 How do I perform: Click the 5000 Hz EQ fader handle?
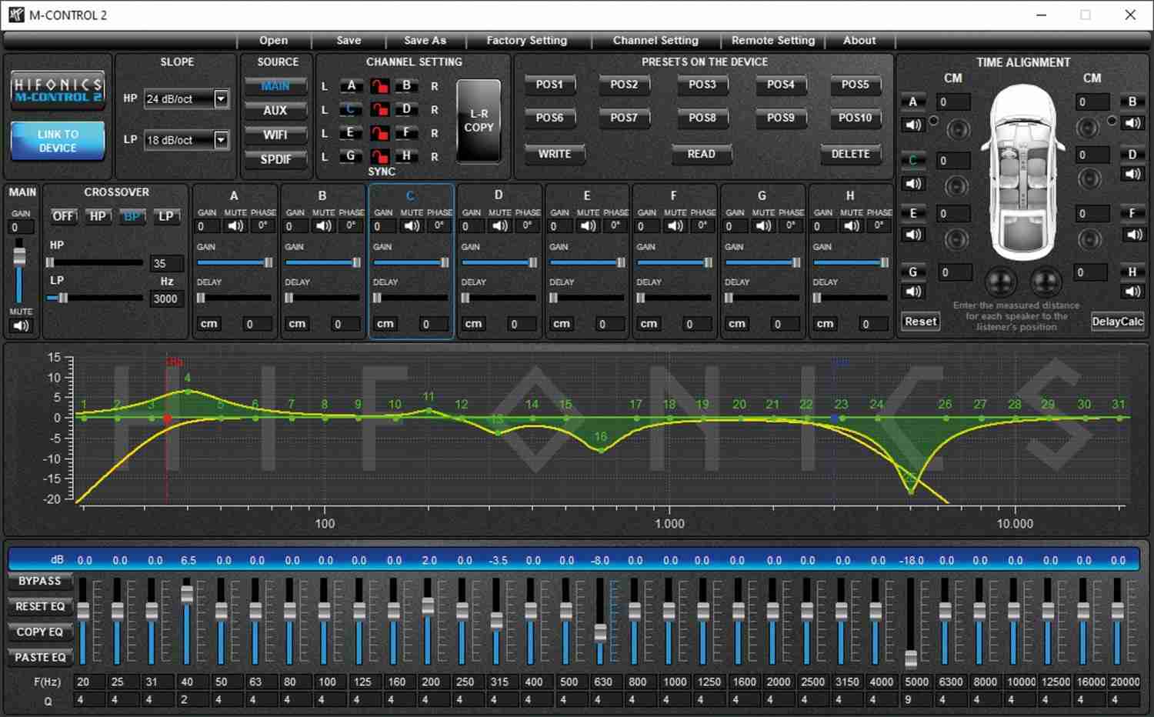911,659
